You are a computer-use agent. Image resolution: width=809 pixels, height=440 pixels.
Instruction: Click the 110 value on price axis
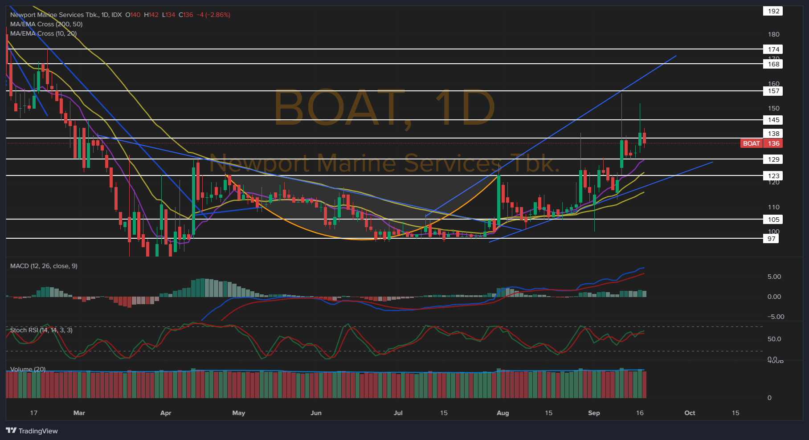[774, 207]
